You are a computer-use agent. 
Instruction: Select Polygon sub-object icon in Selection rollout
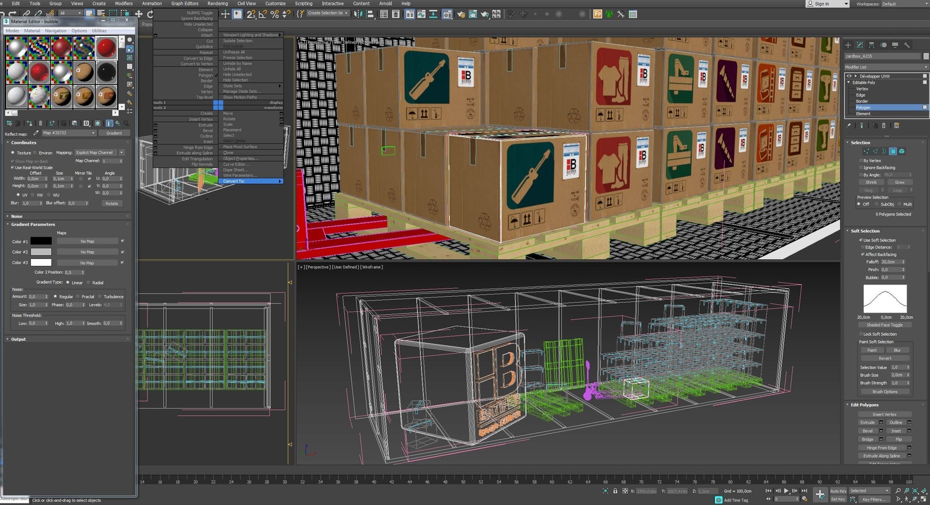(x=893, y=151)
